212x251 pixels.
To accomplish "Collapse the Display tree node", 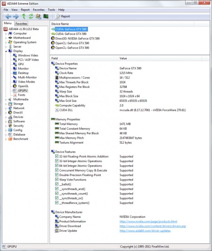I will point(6,51).
